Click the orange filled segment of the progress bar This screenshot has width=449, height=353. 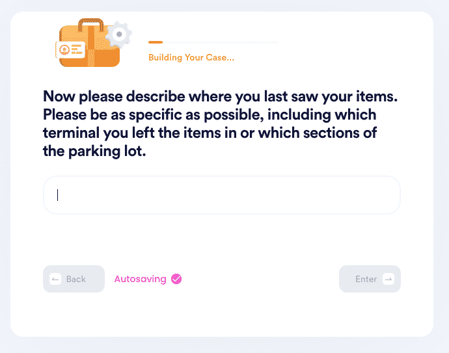156,42
